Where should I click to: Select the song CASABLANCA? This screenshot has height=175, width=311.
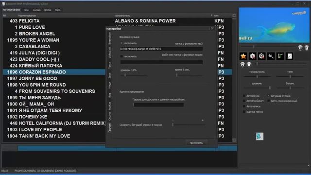[35, 47]
